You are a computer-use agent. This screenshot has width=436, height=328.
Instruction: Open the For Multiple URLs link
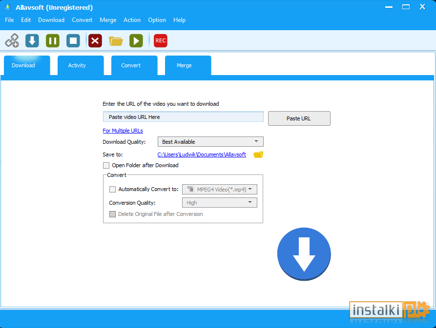coord(123,131)
